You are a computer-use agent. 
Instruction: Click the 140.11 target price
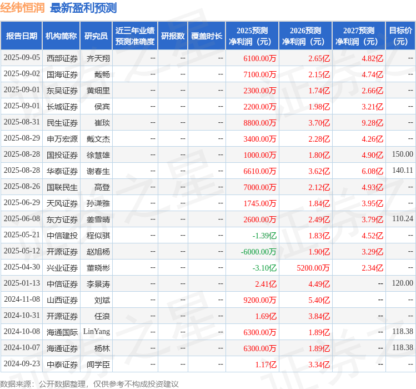pos(403,170)
